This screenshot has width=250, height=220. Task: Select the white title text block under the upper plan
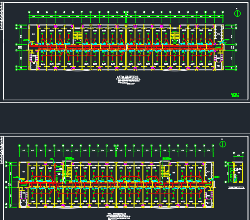coord(128,80)
